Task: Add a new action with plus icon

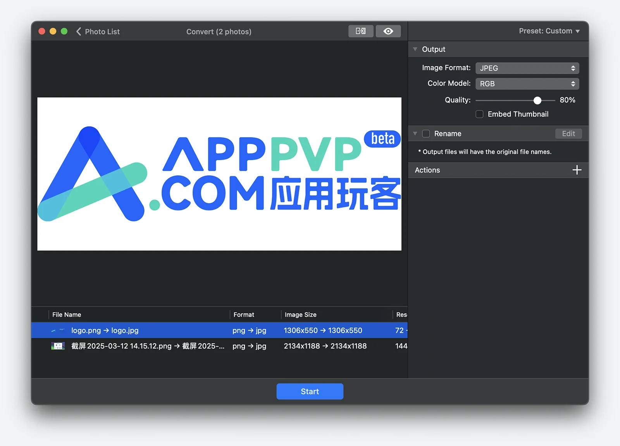Action: 577,170
